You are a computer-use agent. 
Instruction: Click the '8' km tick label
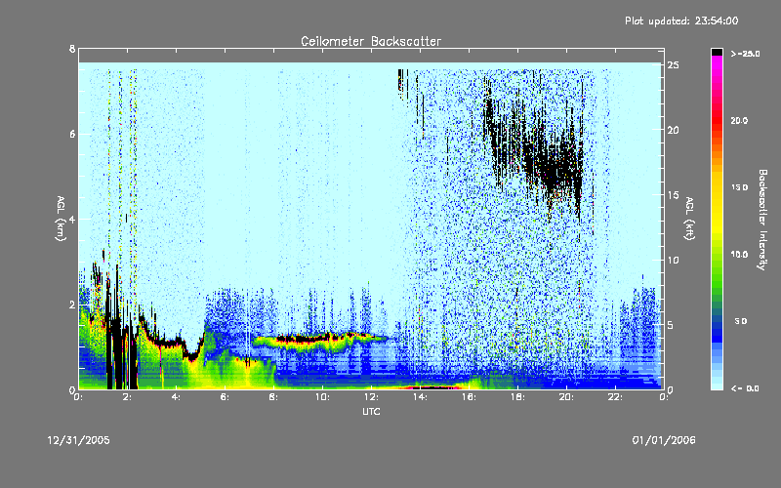(x=72, y=49)
